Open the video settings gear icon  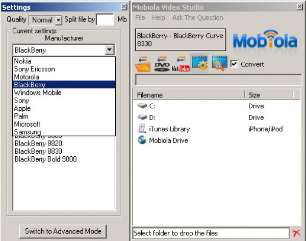[199, 63]
